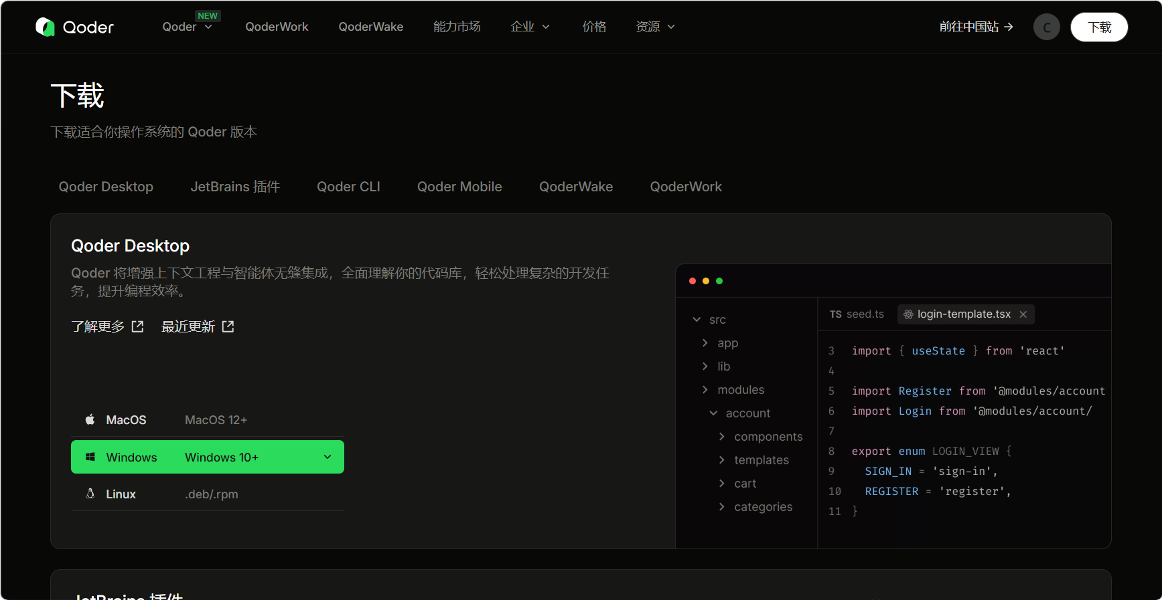Open QoderWake in top navigation
Viewport: 1162px width, 600px height.
[371, 27]
